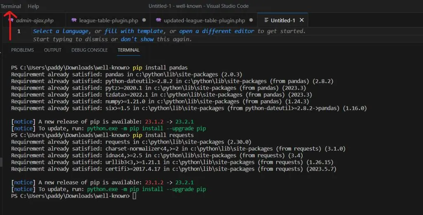This screenshot has width=423, height=215.
Task: Select the TERMINAL panel tab
Action: (128, 50)
